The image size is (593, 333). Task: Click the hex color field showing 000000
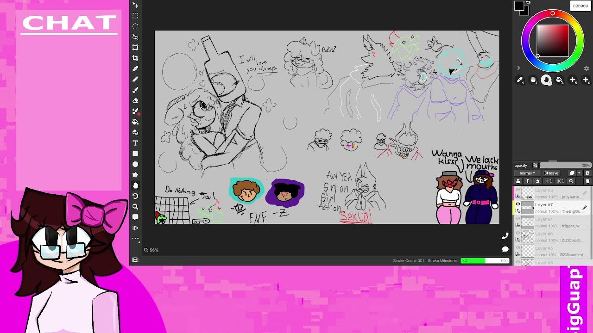(x=580, y=6)
